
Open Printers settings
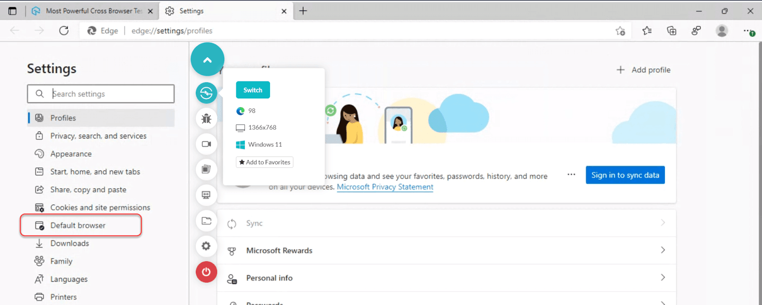coord(101,297)
